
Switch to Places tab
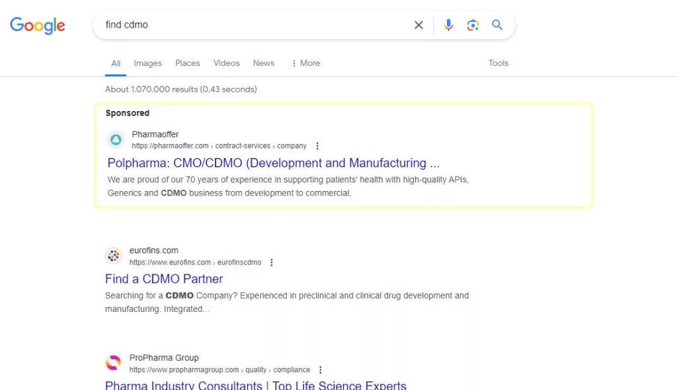pos(187,63)
